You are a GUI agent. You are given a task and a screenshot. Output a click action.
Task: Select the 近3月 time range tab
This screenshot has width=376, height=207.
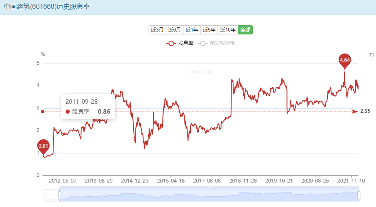(157, 30)
